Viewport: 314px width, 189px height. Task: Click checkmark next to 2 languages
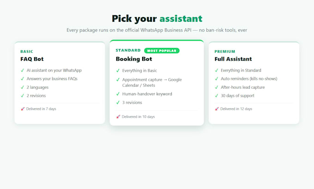tap(23, 87)
